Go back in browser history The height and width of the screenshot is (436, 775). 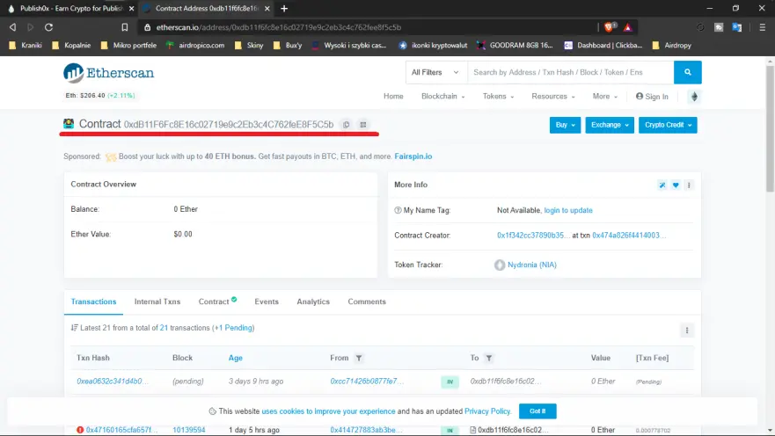coord(13,27)
